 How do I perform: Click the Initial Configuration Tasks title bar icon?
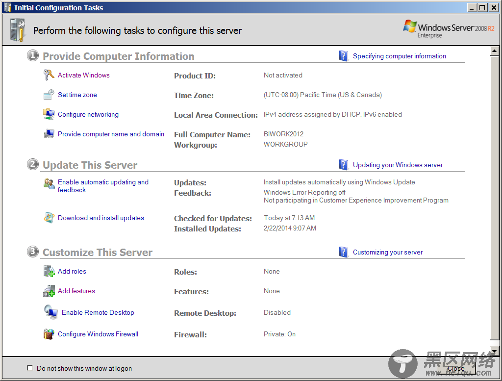(x=8, y=7)
